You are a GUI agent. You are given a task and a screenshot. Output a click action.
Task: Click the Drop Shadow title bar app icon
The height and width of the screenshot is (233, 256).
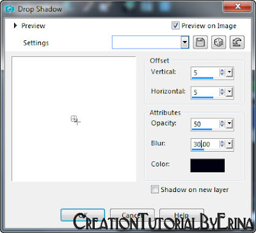10,9
